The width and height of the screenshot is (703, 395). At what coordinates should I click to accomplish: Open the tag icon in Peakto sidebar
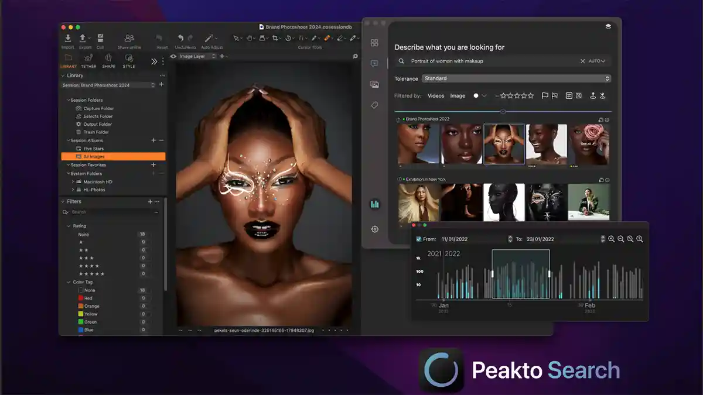coord(374,105)
